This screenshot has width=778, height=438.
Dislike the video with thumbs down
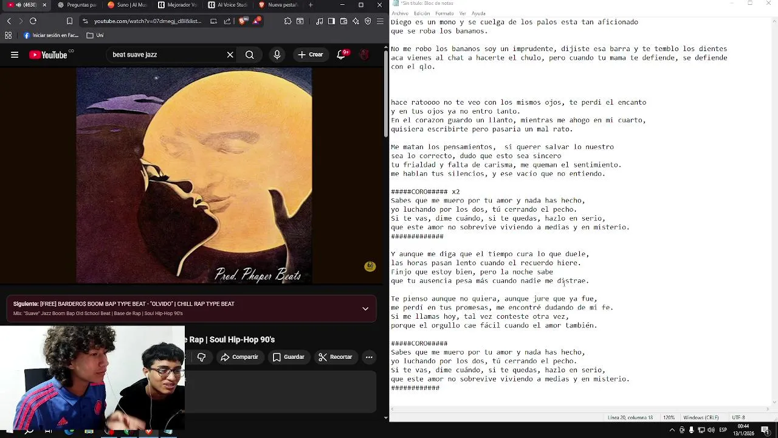[202, 357]
